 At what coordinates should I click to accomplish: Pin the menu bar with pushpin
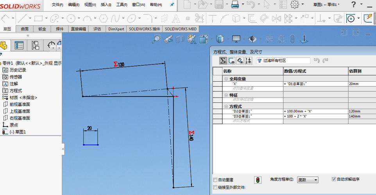coord(172,5)
